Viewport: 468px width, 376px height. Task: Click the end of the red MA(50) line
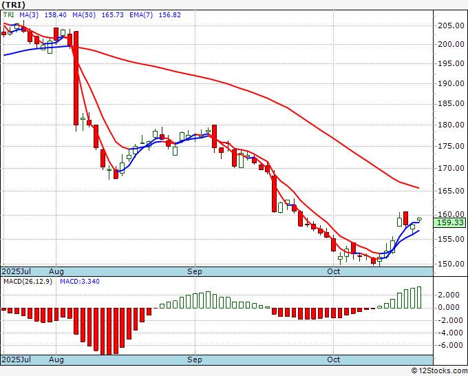(418, 188)
